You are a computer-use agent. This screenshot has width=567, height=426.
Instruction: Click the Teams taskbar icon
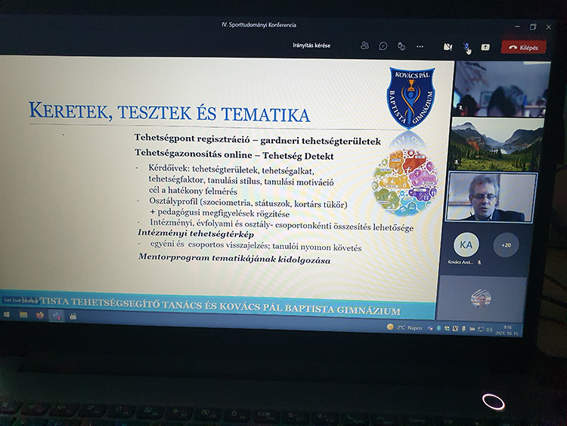click(57, 316)
